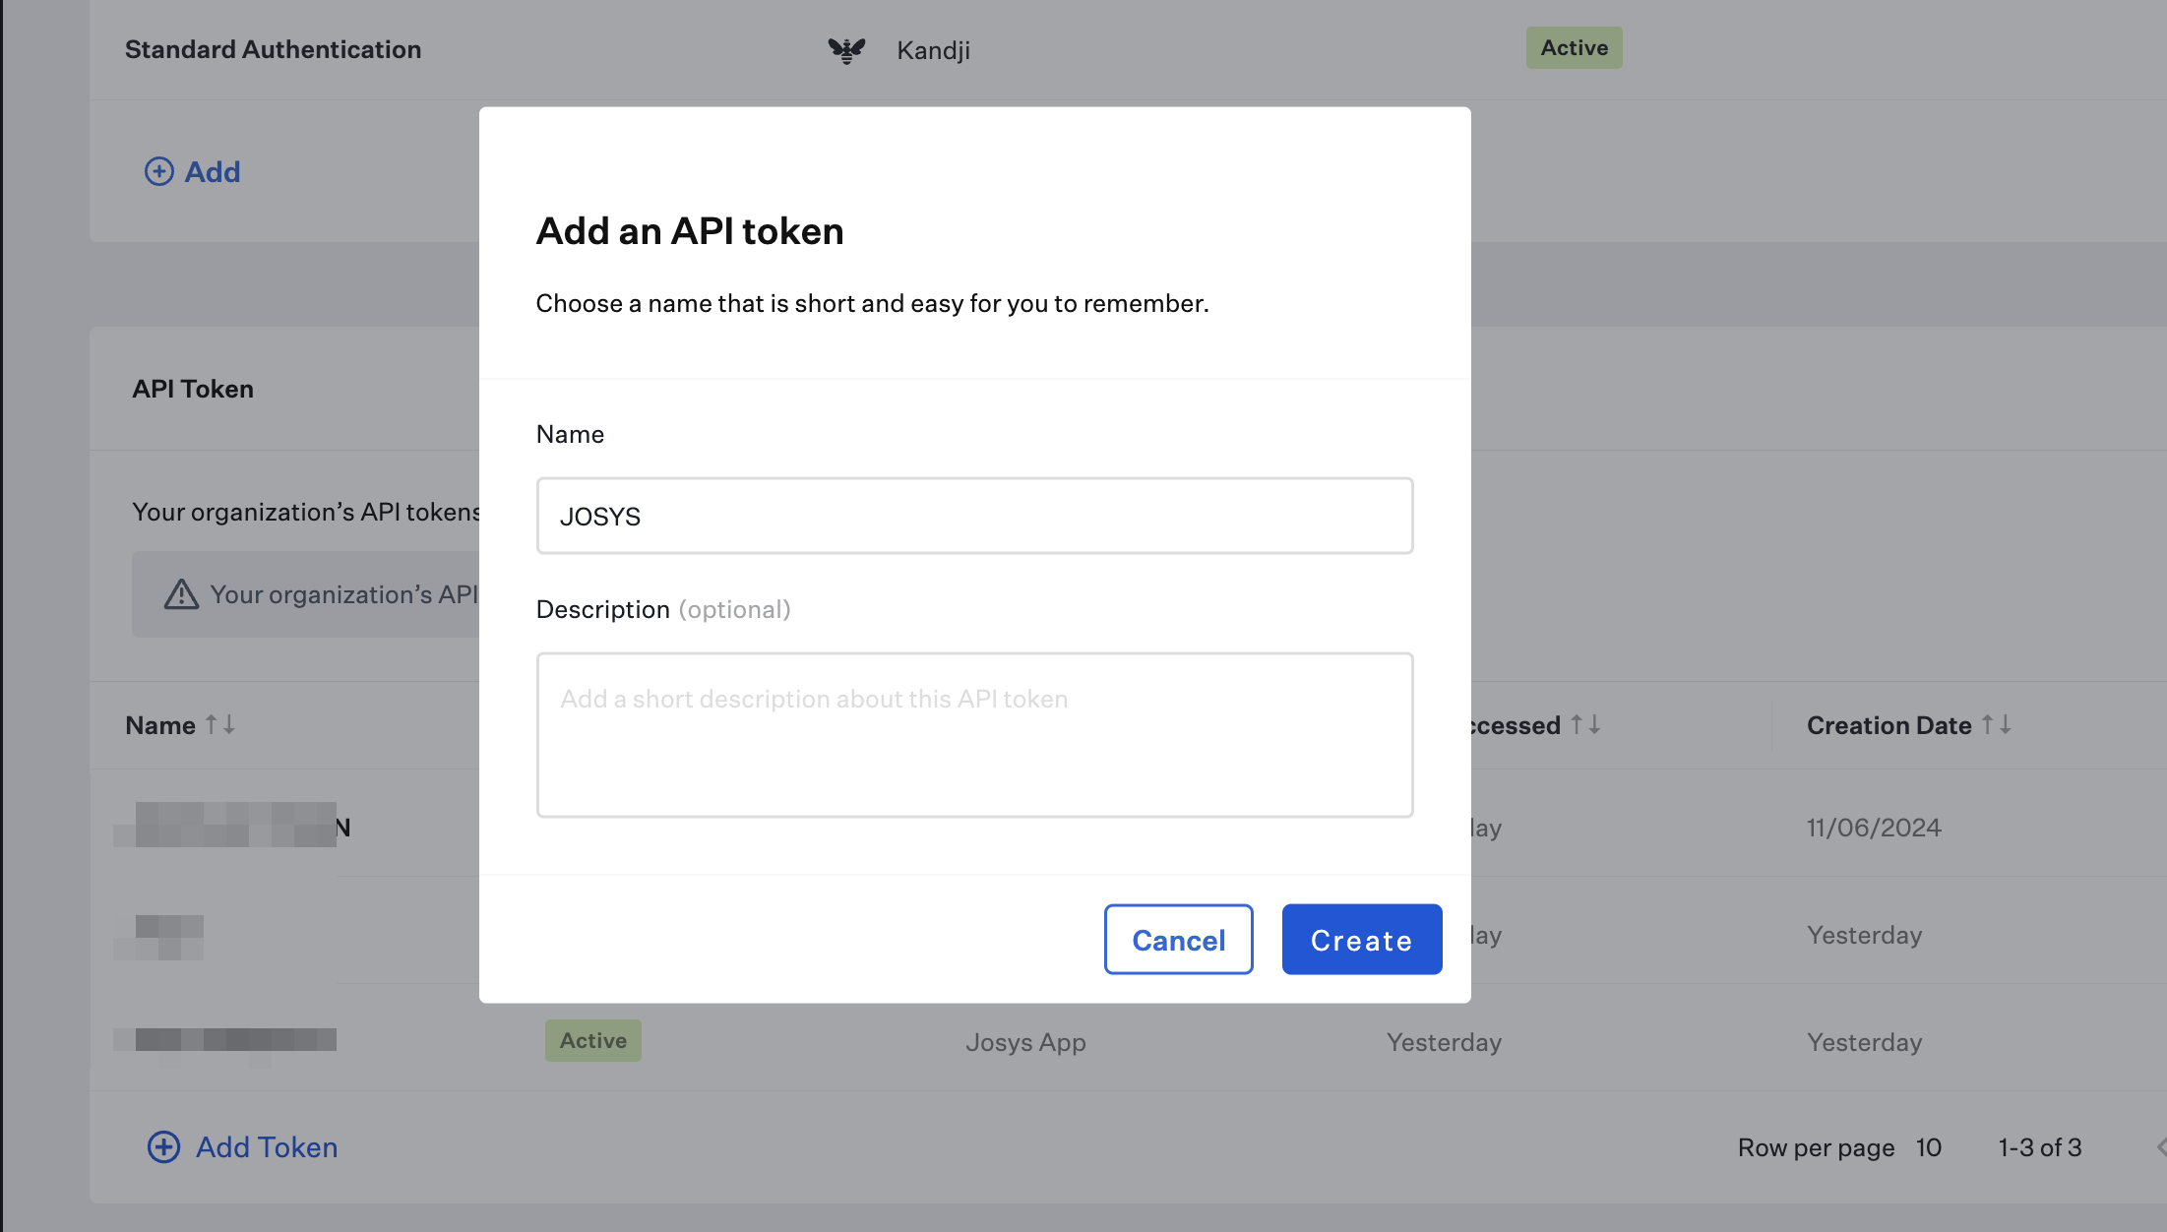Click the Name input field containing JOSYS
2167x1232 pixels.
[x=974, y=516]
